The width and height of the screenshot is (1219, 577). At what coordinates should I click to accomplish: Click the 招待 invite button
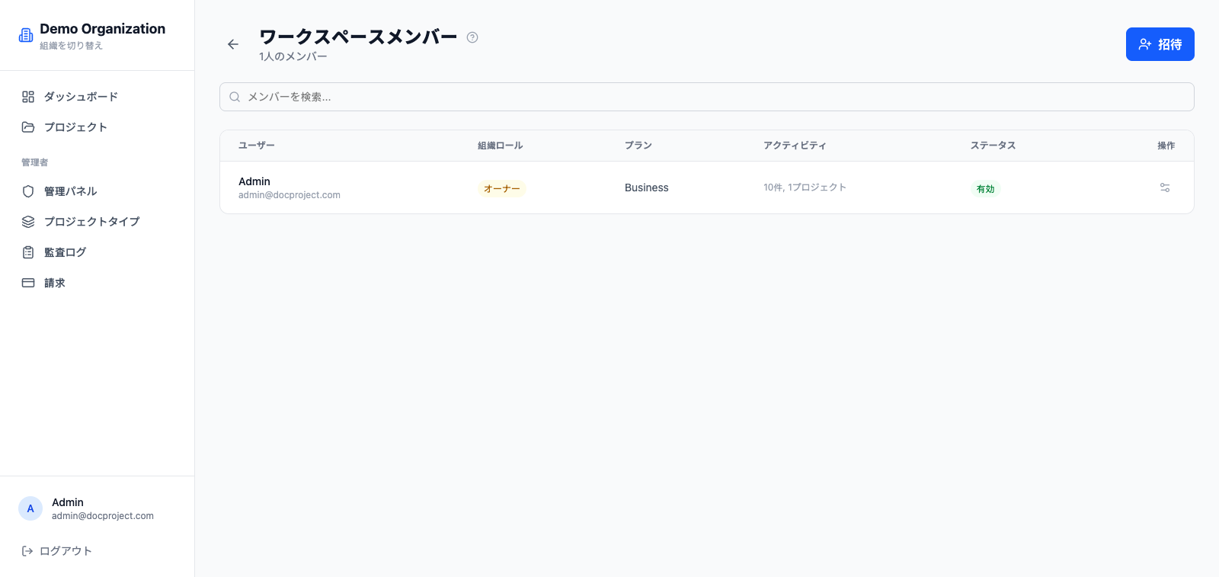click(1160, 44)
